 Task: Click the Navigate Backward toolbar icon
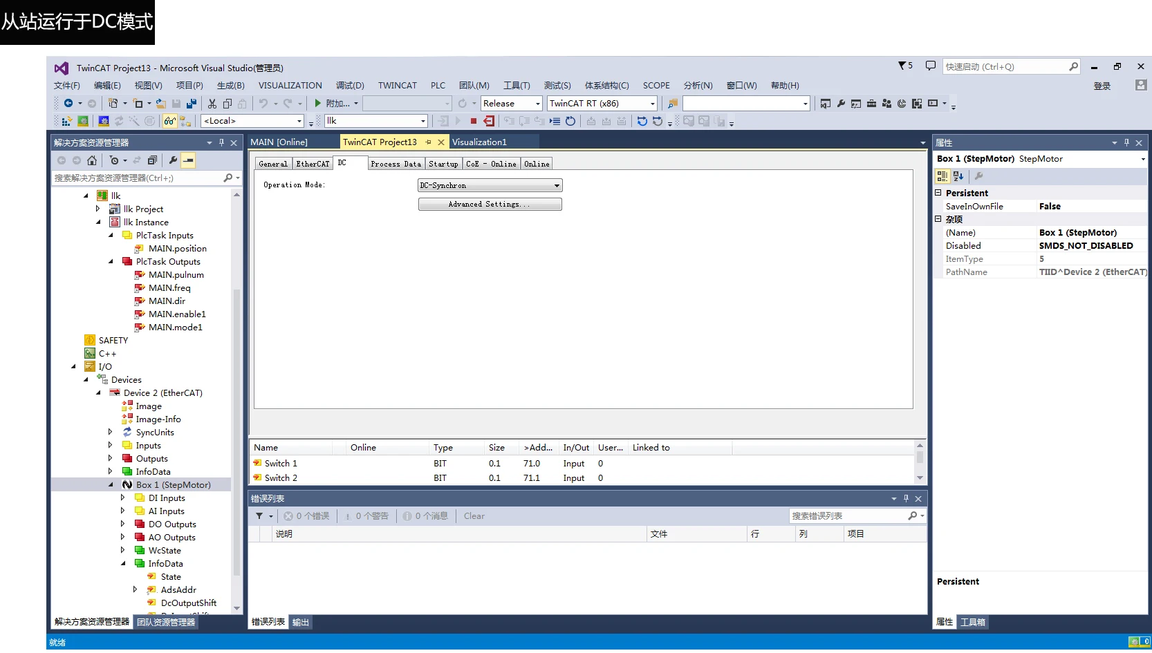68,104
